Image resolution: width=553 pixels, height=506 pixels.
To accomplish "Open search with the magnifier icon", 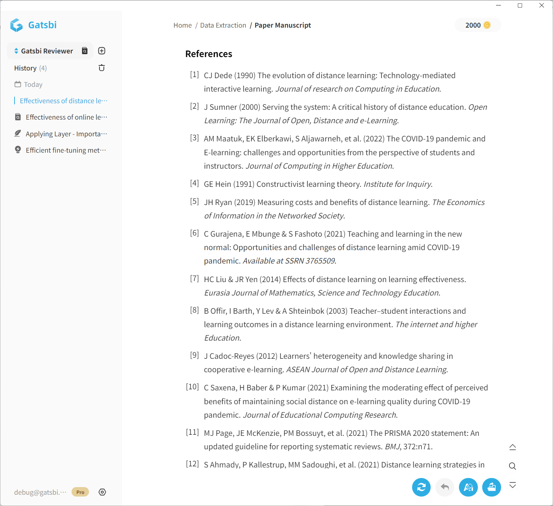I will click(x=512, y=466).
